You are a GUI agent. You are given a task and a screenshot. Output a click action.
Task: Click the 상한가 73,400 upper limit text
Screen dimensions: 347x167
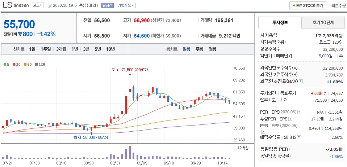(x=166, y=21)
